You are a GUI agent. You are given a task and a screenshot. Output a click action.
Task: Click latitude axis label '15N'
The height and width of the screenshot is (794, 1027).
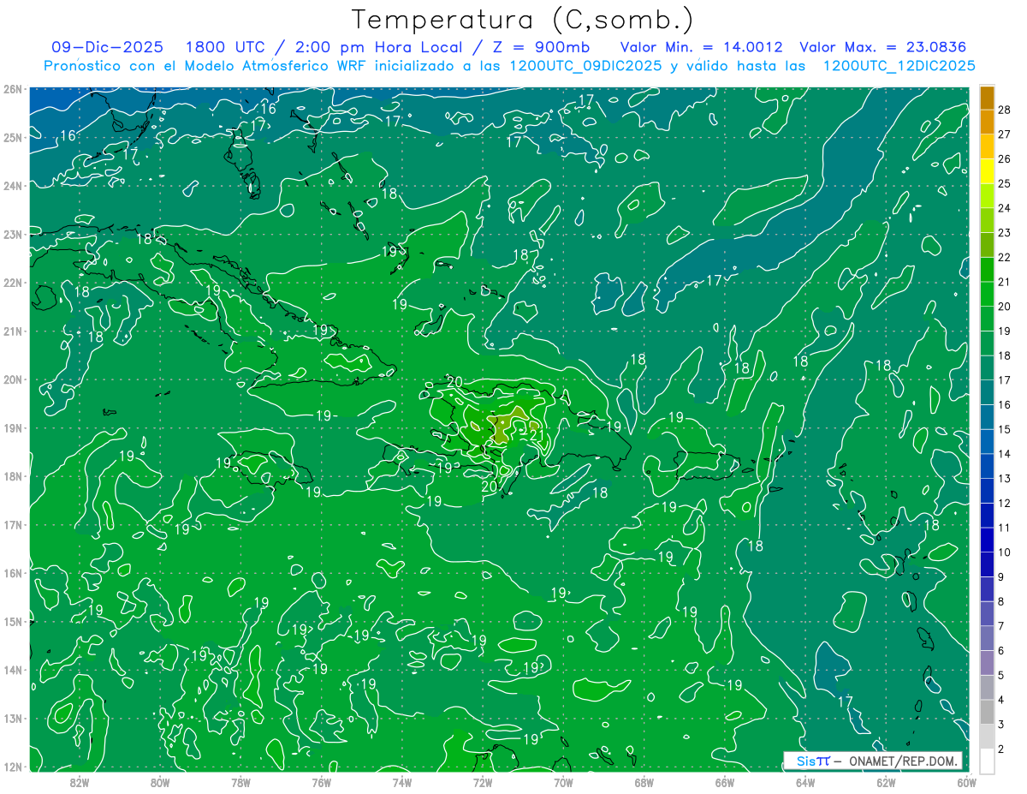pyautogui.click(x=13, y=621)
